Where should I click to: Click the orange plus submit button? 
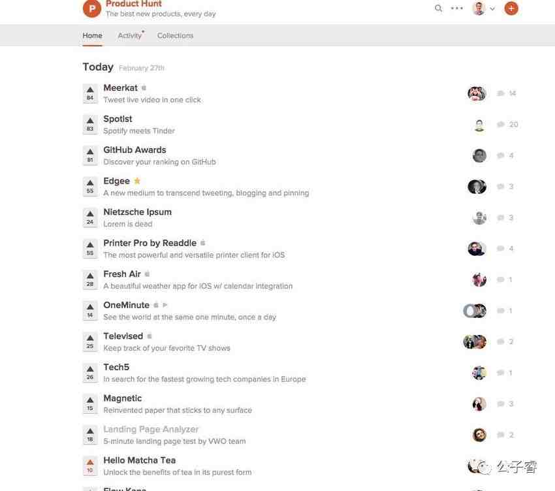511,8
